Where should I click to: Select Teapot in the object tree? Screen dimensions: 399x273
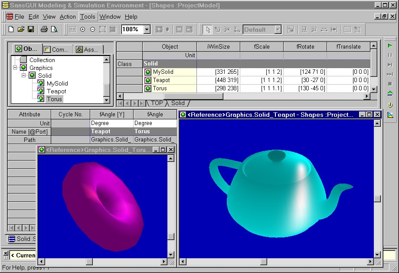(x=56, y=91)
